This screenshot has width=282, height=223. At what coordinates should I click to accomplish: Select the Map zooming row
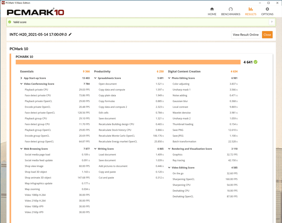[57, 189]
